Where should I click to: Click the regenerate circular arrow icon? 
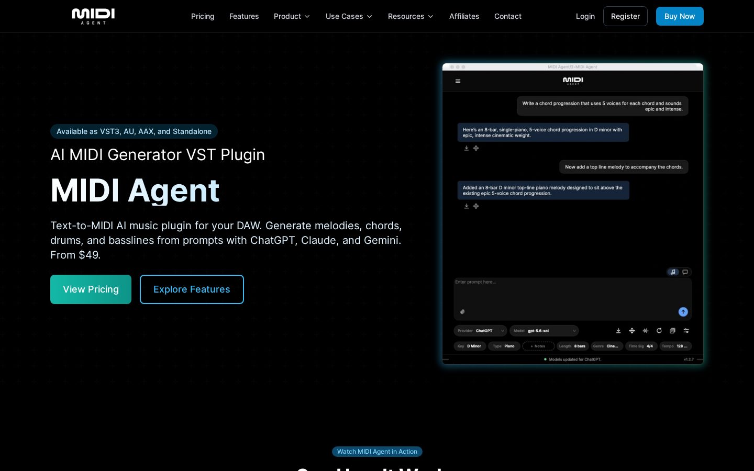point(659,331)
